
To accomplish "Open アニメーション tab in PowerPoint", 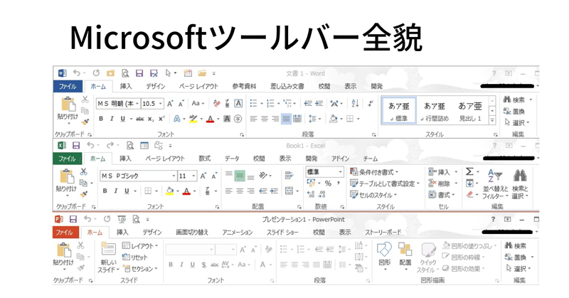I will click(238, 233).
